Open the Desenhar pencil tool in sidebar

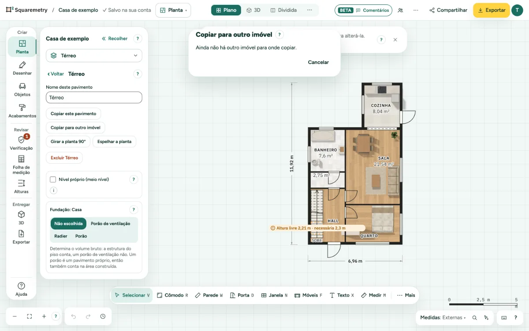point(22,68)
